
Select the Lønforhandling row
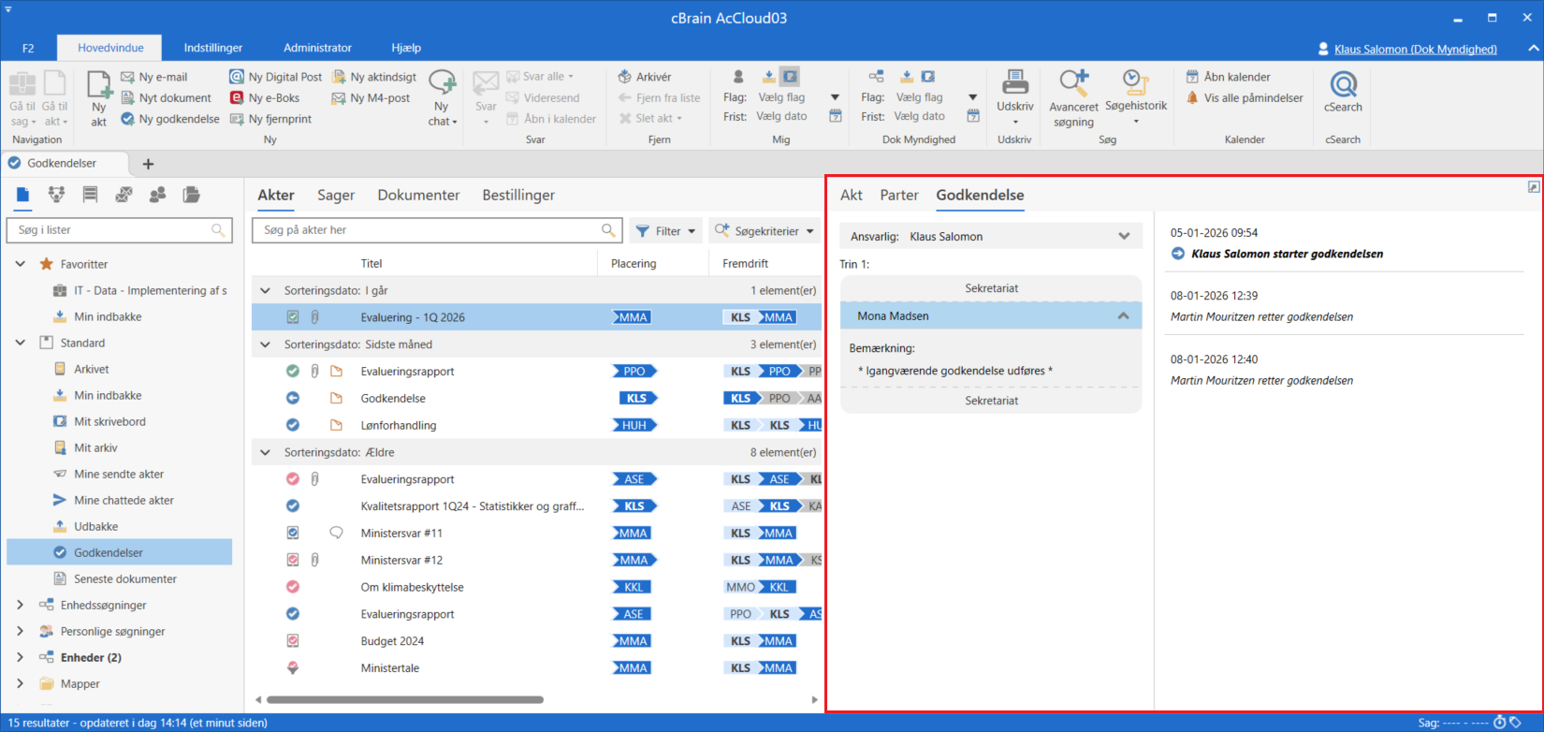(x=536, y=425)
